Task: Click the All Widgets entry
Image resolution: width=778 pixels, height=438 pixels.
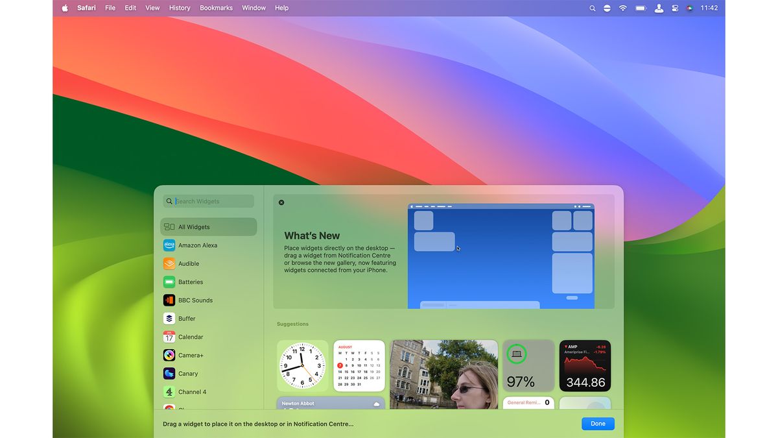Action: (194, 226)
